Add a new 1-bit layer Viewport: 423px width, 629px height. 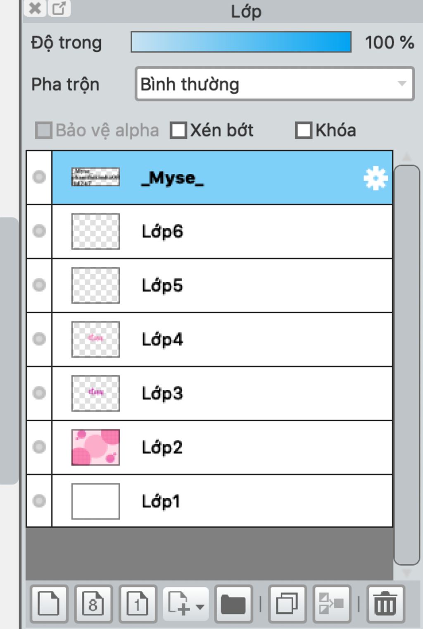(138, 604)
